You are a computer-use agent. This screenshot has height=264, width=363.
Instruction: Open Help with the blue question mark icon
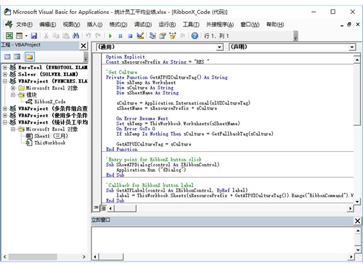click(x=195, y=36)
